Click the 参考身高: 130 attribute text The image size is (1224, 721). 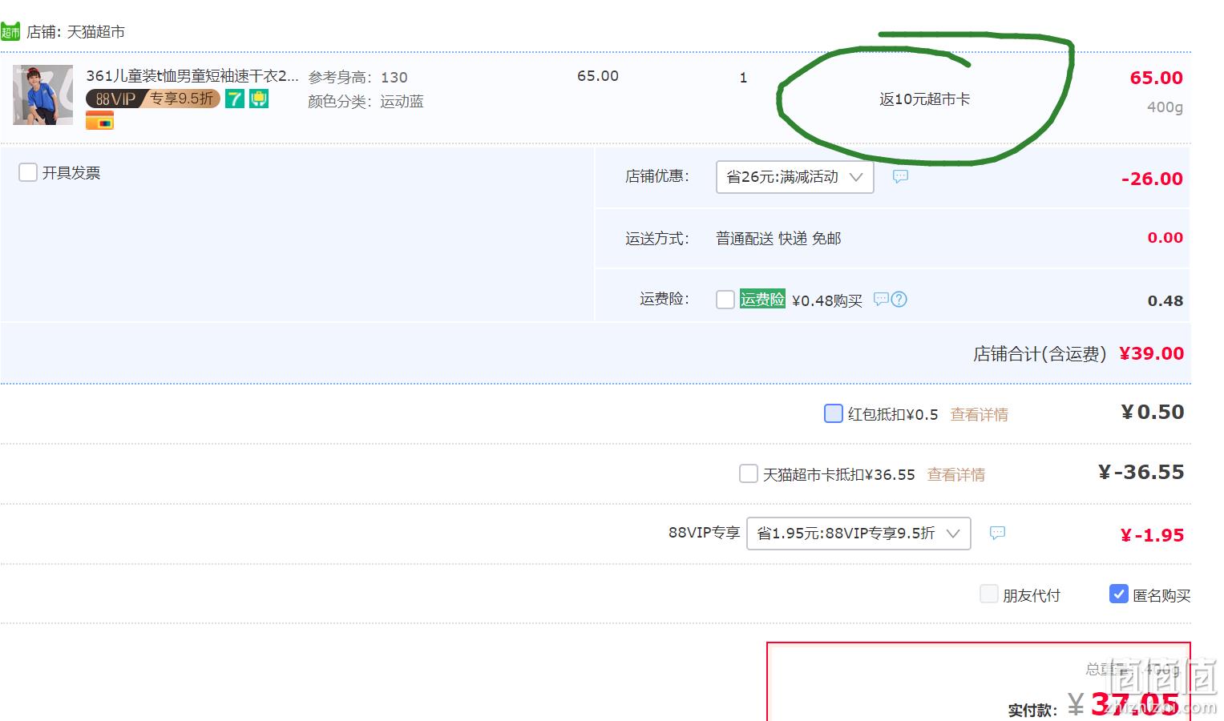[x=358, y=77]
